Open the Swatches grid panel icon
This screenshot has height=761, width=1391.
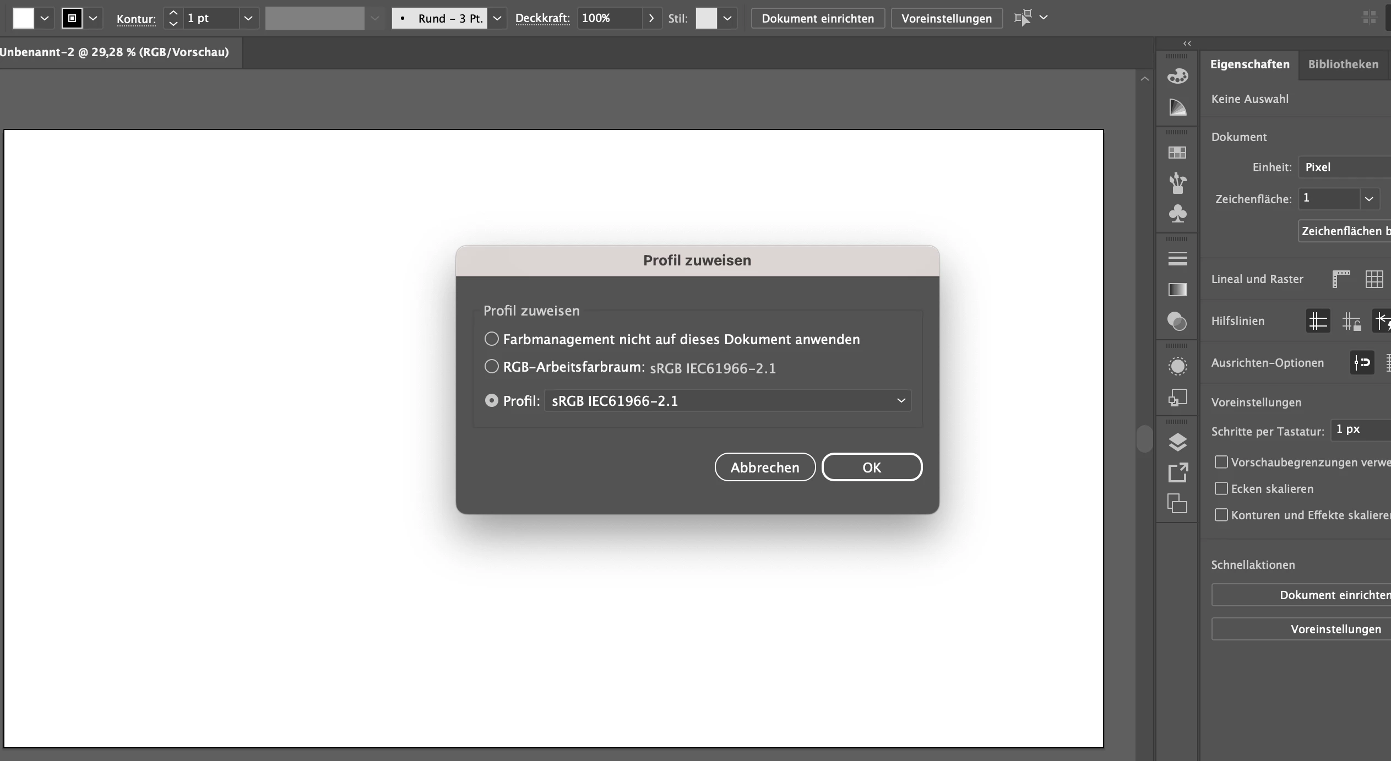(1177, 153)
